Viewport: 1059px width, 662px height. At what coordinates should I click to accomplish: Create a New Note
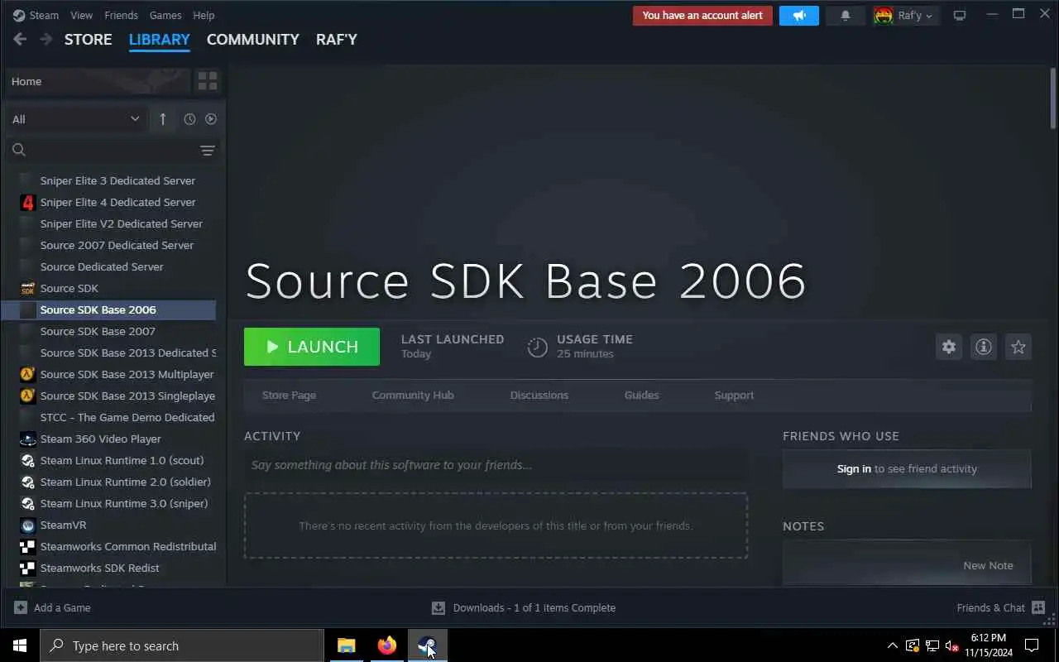click(x=988, y=565)
